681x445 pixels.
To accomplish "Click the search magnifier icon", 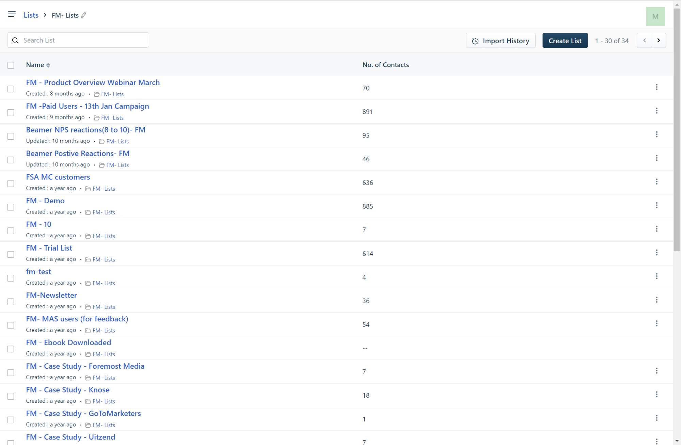I will 15,41.
